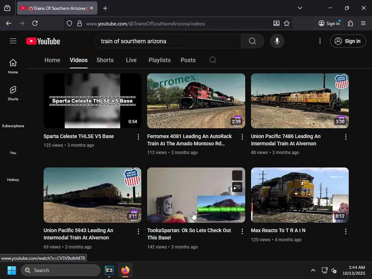Bookmark this page with the star icon
This screenshot has width=372, height=279.
(x=287, y=23)
